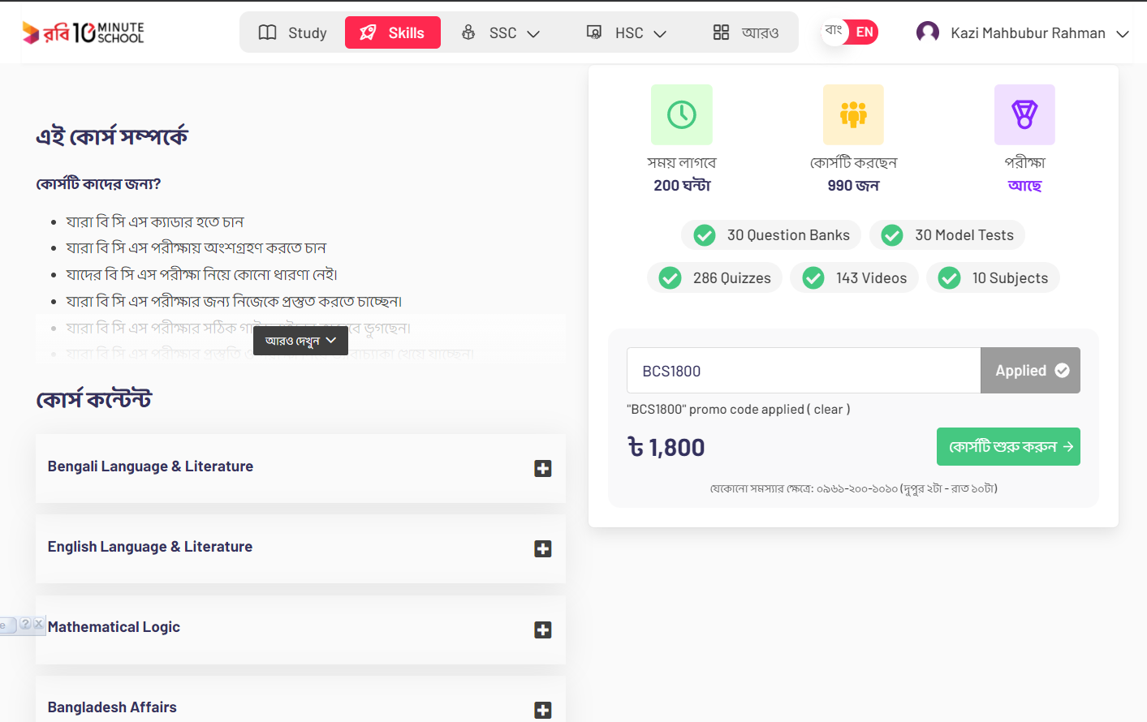Click the 143 Videos check icon
Screen dimensions: 1147x722
point(813,278)
